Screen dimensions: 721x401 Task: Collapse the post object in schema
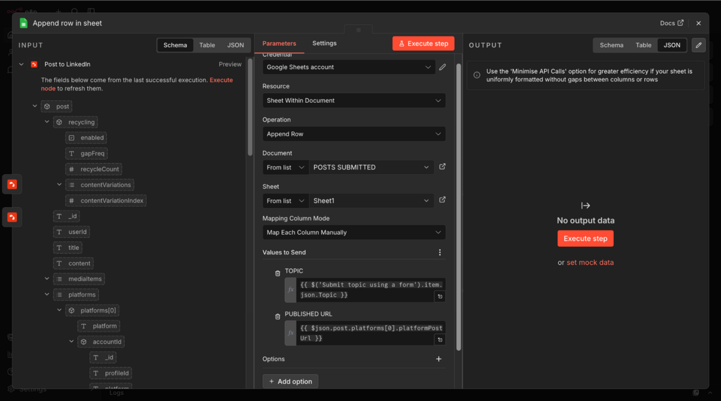(35, 106)
